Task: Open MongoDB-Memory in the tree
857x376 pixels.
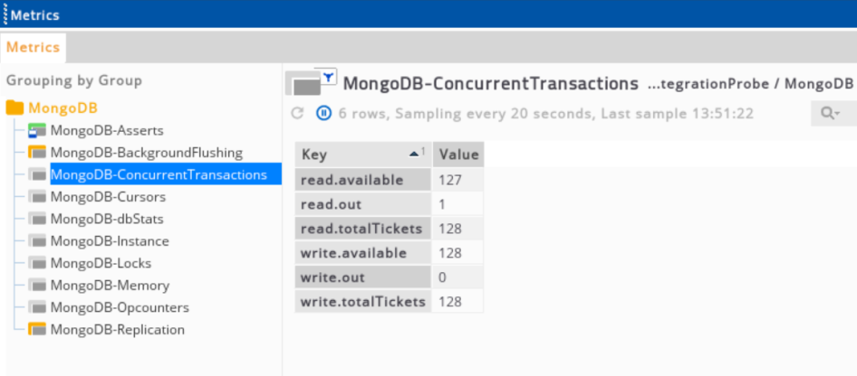Action: pos(110,286)
